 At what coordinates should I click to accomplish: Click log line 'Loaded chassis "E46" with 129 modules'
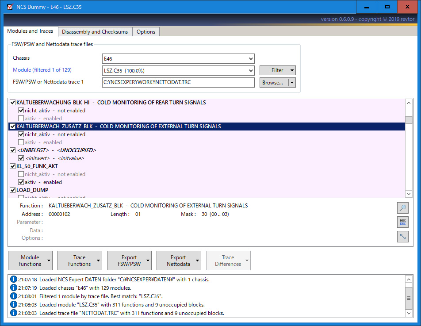[85, 288]
